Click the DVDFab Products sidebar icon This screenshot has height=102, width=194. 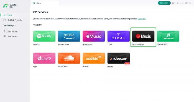click(x=5, y=20)
